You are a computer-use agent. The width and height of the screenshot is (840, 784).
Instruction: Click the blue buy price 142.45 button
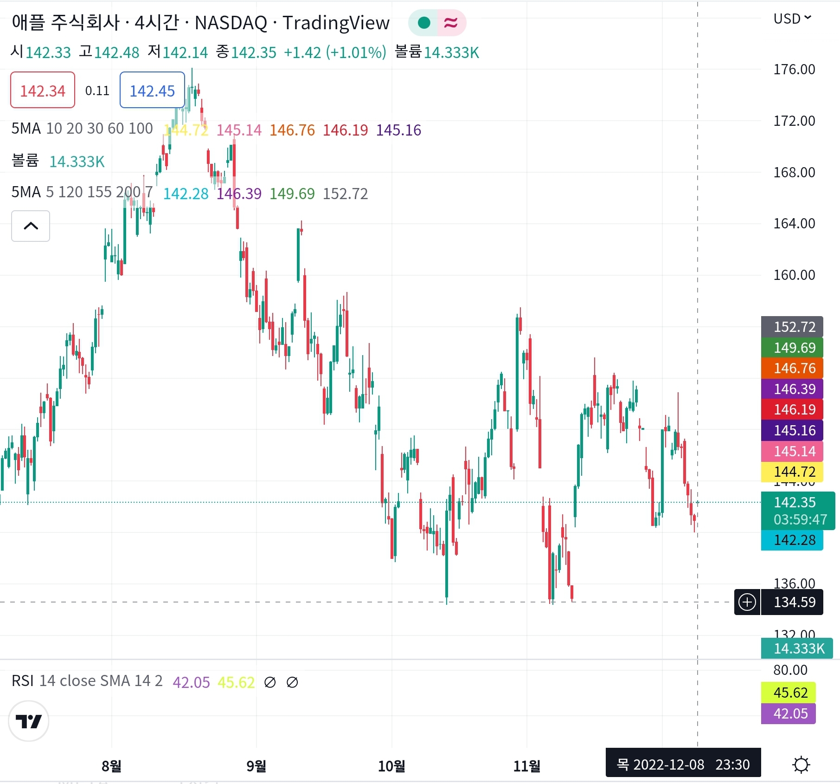coord(152,90)
